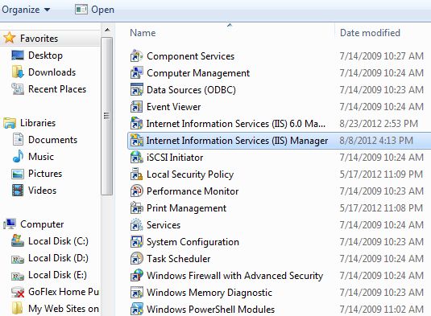Screen dimensions: 431x316
Task: Select Local Disk (C:) drive icon
Action: pyautogui.click(x=18, y=241)
